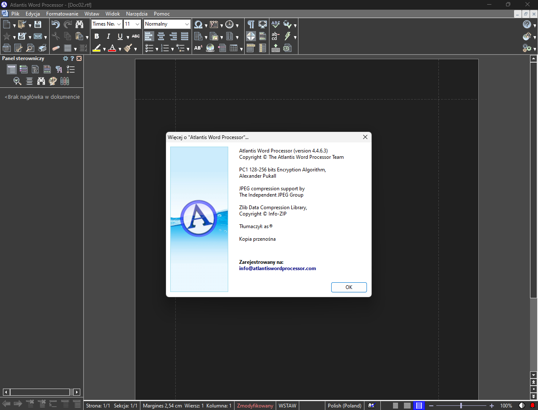
Task: Click the Cut scissors icon
Action: 55,36
